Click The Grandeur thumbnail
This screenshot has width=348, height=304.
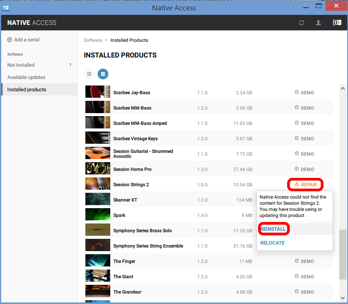(98, 291)
